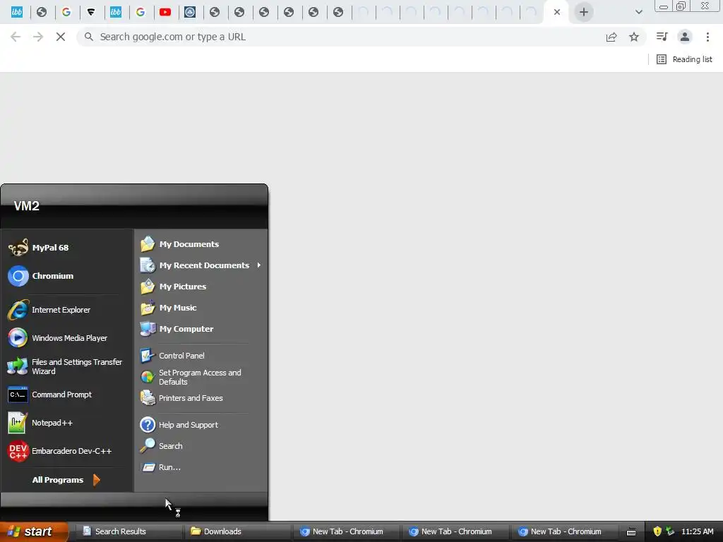This screenshot has width=723, height=542.
Task: Open Search from the Start menu
Action: pyautogui.click(x=201, y=446)
